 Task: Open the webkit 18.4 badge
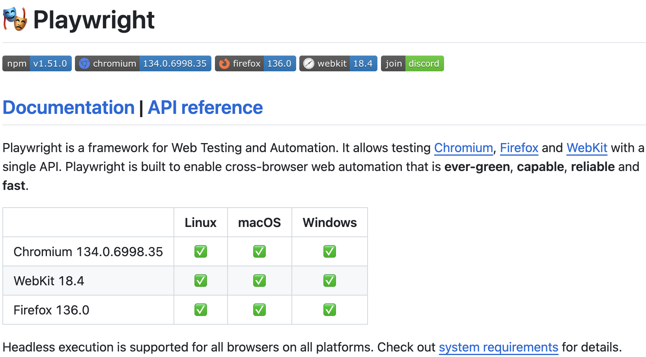point(338,63)
